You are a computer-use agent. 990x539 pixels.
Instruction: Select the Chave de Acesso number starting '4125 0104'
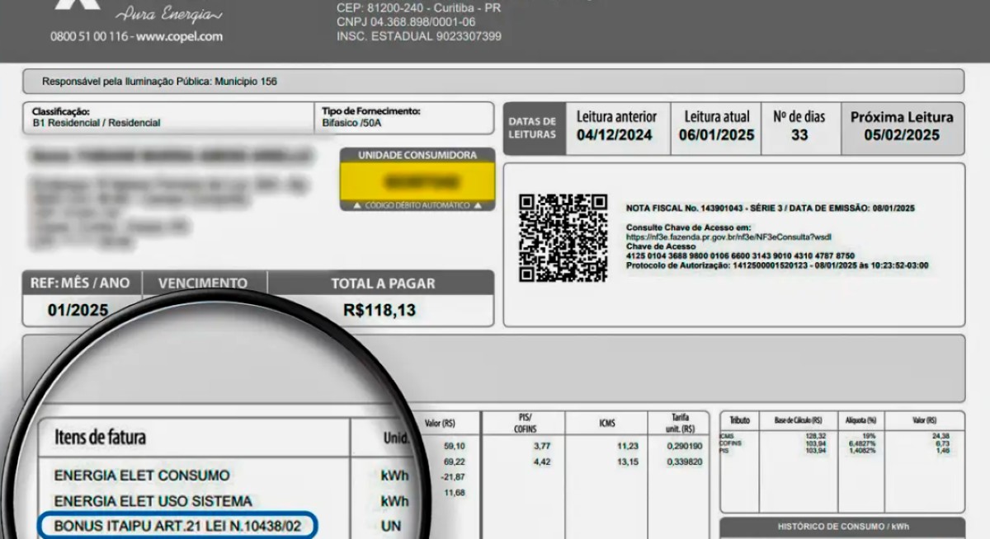tap(740, 255)
